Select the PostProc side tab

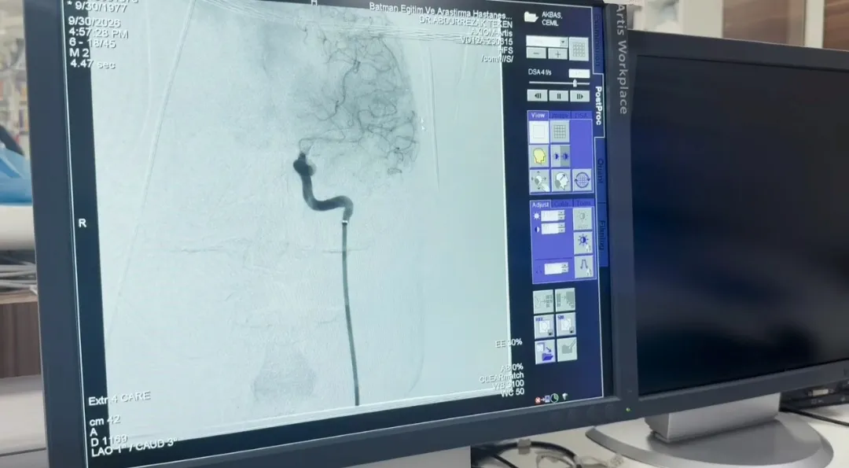[598, 105]
